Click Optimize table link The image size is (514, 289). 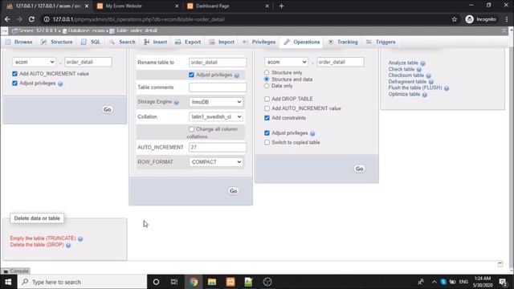[404, 94]
